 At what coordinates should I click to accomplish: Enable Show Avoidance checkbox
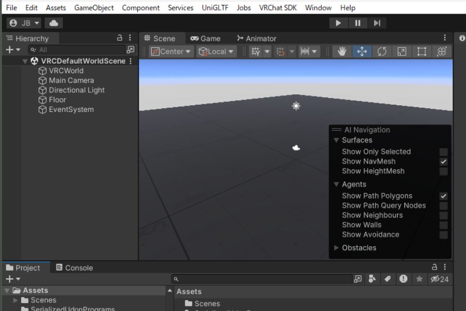coord(443,235)
